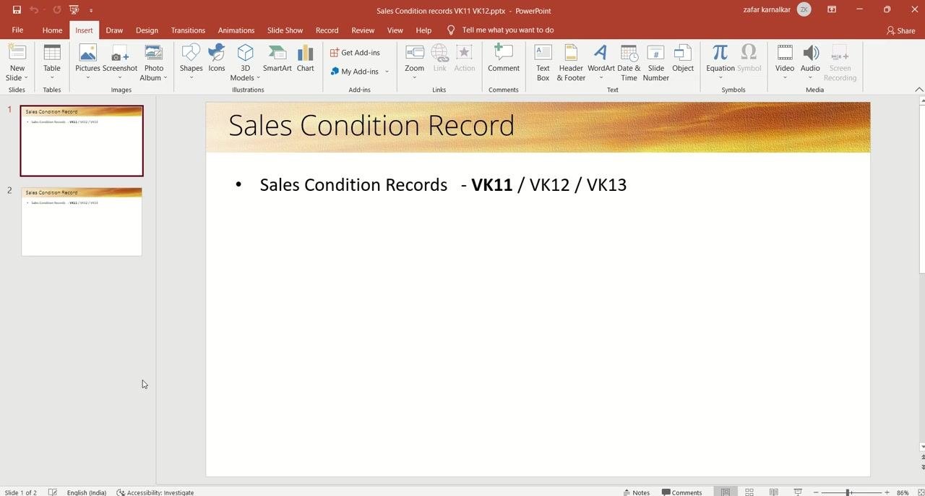Click Get Add-ins
Image resolution: width=925 pixels, height=496 pixels.
355,53
